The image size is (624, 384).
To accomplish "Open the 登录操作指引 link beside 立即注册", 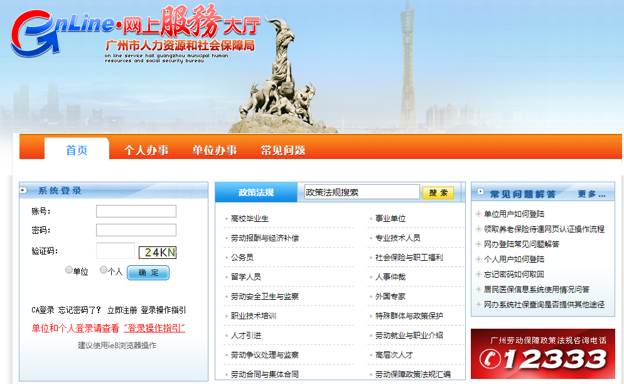I will pos(163,310).
